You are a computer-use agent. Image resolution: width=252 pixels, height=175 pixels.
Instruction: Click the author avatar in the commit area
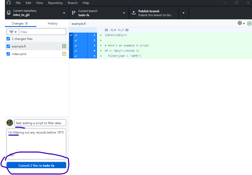pos(10,123)
